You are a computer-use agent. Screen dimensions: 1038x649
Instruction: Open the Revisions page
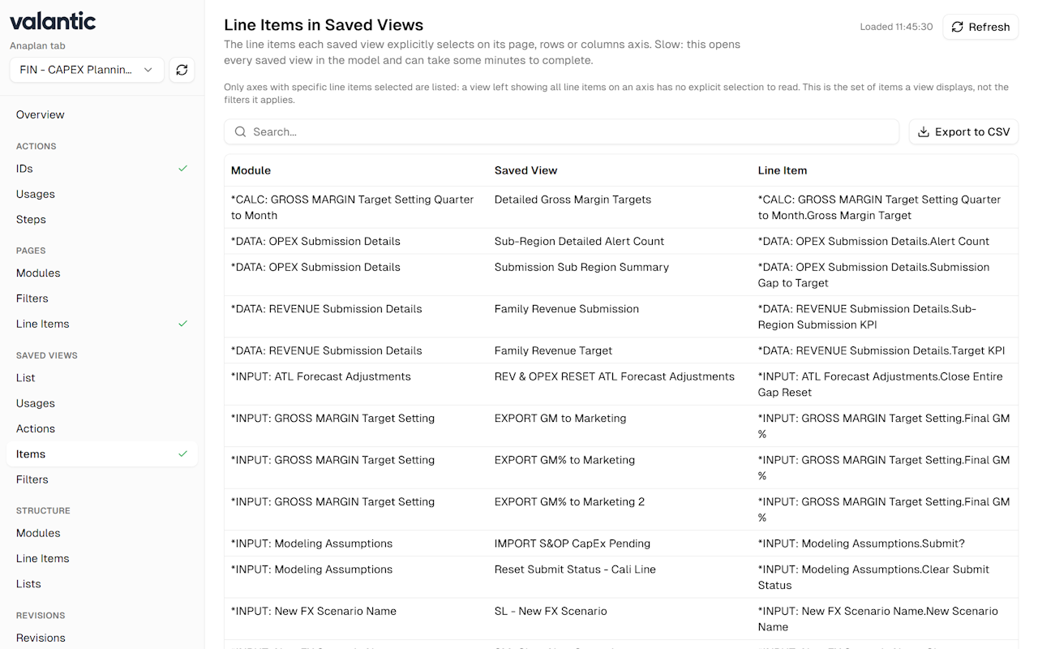point(102,638)
